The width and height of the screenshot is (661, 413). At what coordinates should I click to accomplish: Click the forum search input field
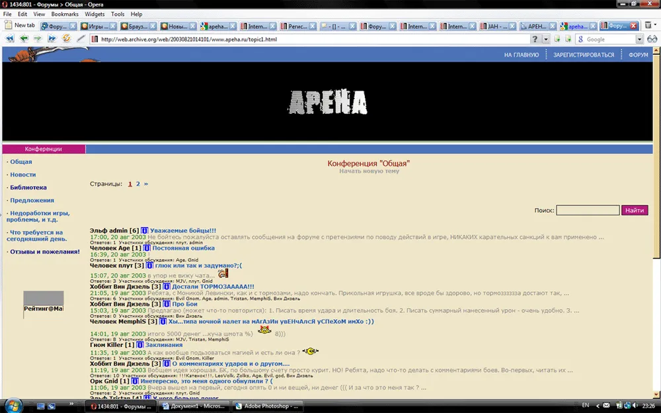(587, 210)
